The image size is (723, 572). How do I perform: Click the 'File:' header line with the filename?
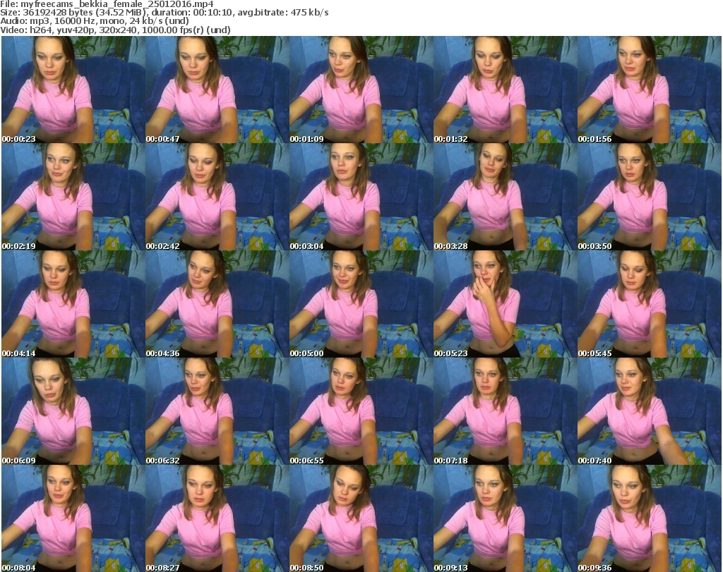(107, 4)
